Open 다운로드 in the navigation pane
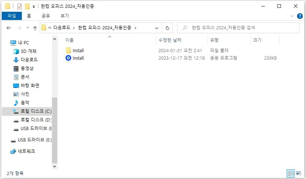 (x=29, y=60)
